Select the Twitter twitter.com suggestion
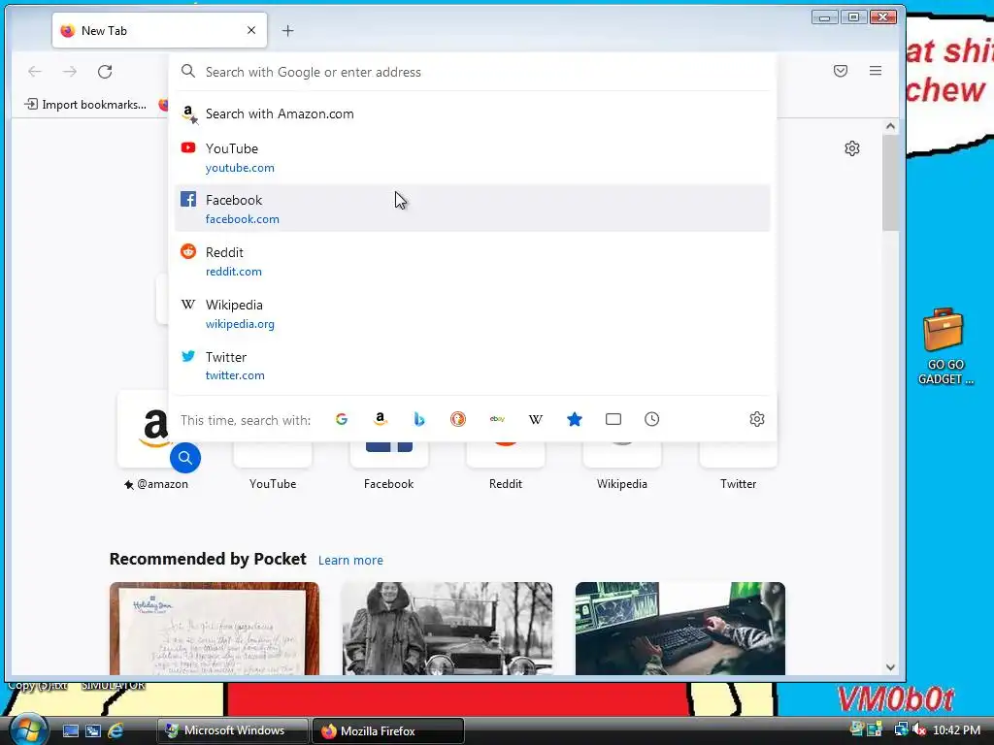 [473, 366]
